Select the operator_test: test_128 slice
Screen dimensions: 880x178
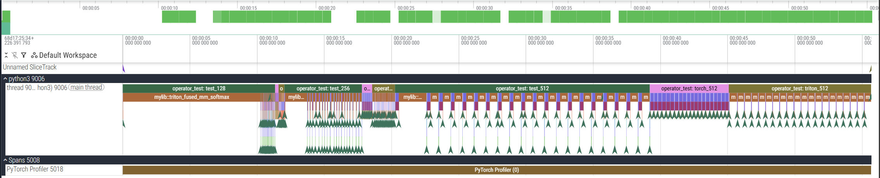coord(199,88)
